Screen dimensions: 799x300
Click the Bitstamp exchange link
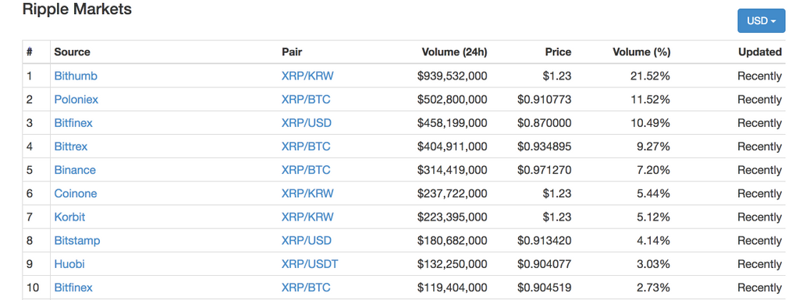coord(77,241)
